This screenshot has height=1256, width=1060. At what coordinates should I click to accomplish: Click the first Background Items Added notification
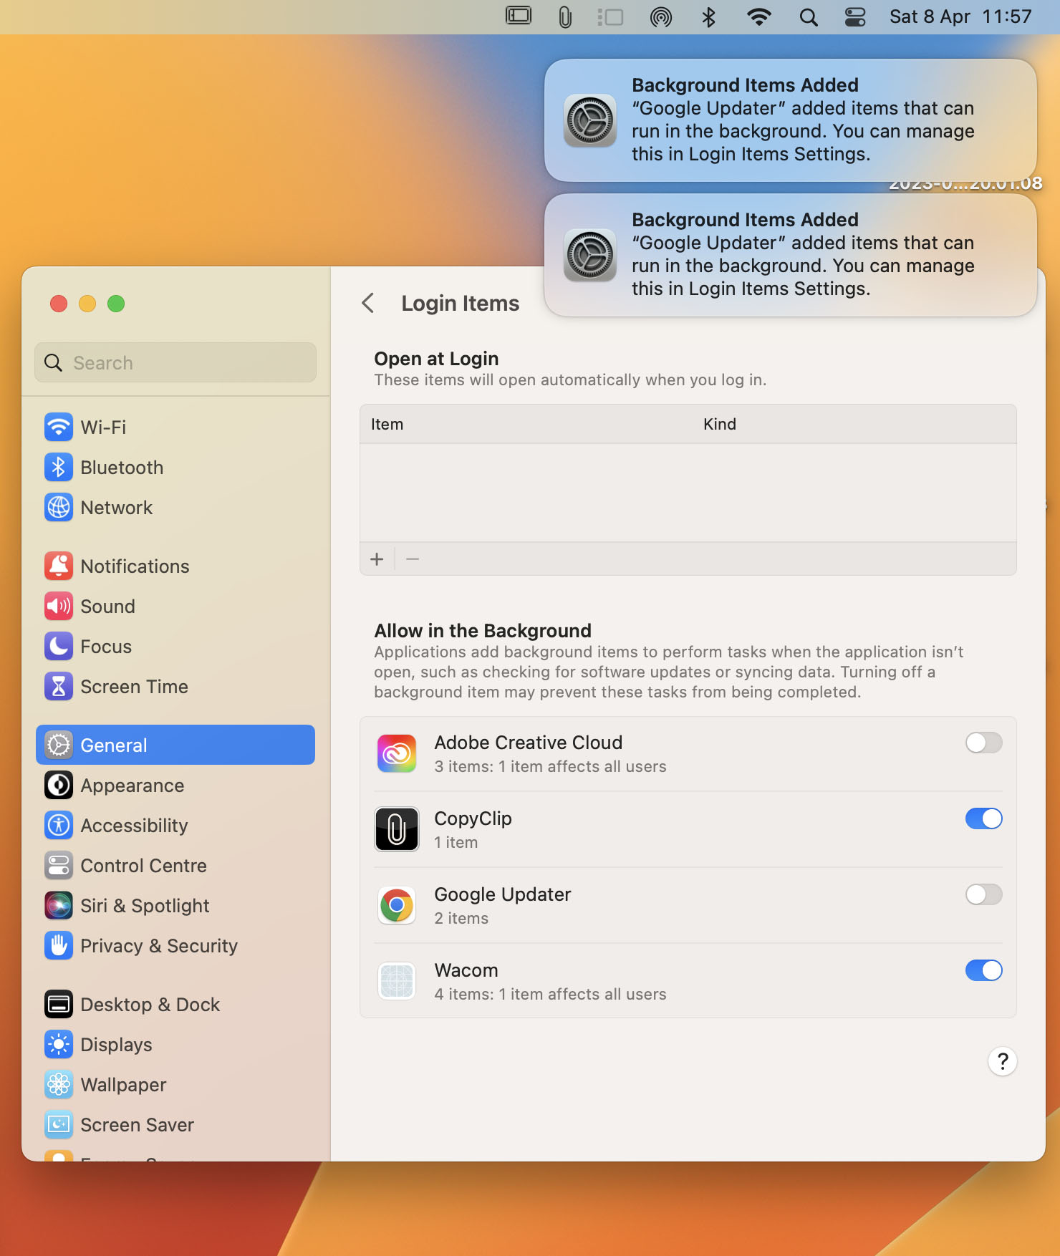coord(790,120)
